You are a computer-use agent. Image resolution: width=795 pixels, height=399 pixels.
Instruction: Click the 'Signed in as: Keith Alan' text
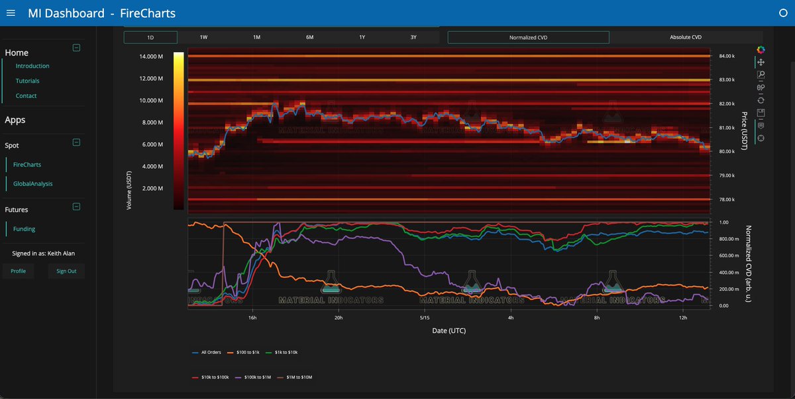44,253
